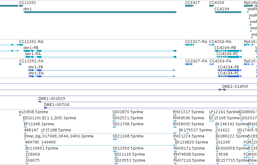Open the 328909 feature label
The height and width of the screenshot is (165, 257).
[x=33, y=154]
